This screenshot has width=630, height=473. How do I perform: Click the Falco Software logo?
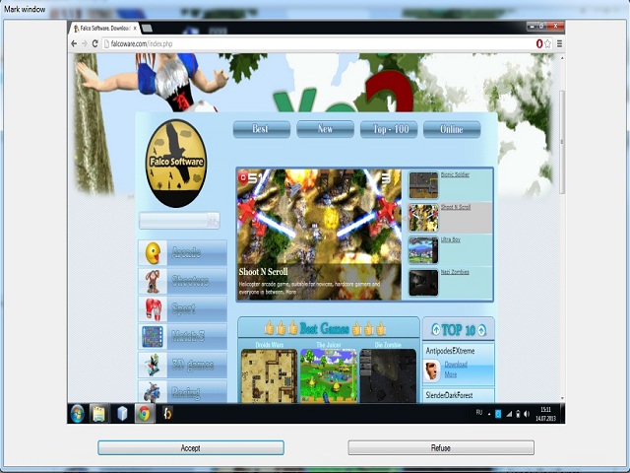click(176, 164)
